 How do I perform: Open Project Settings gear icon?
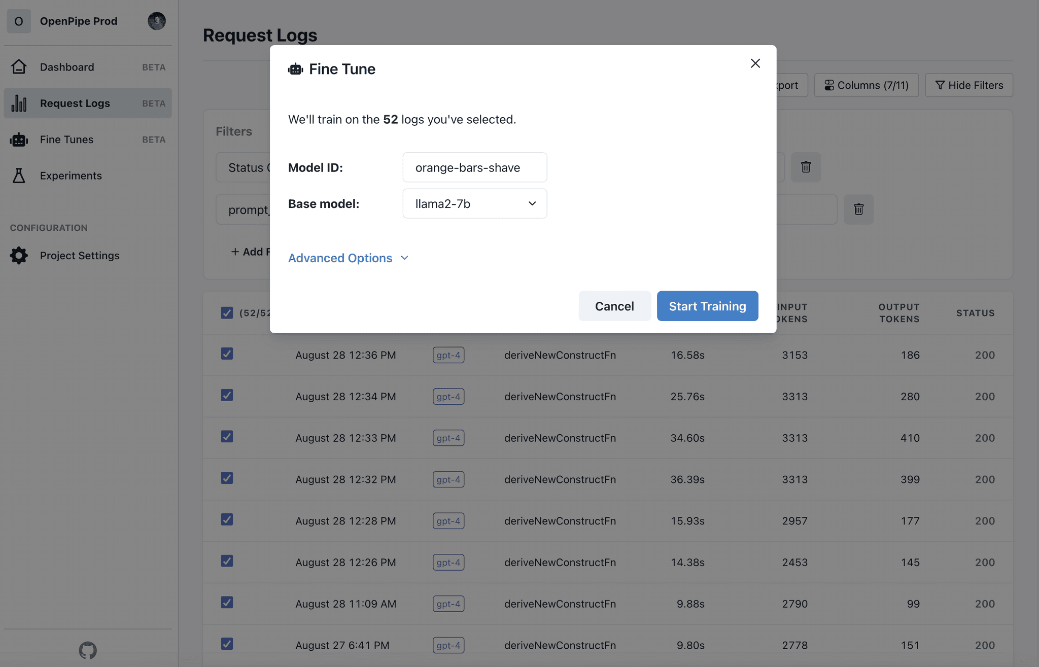pyautogui.click(x=19, y=255)
